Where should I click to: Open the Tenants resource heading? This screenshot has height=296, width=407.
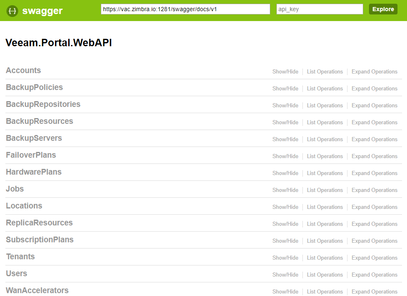(20, 256)
